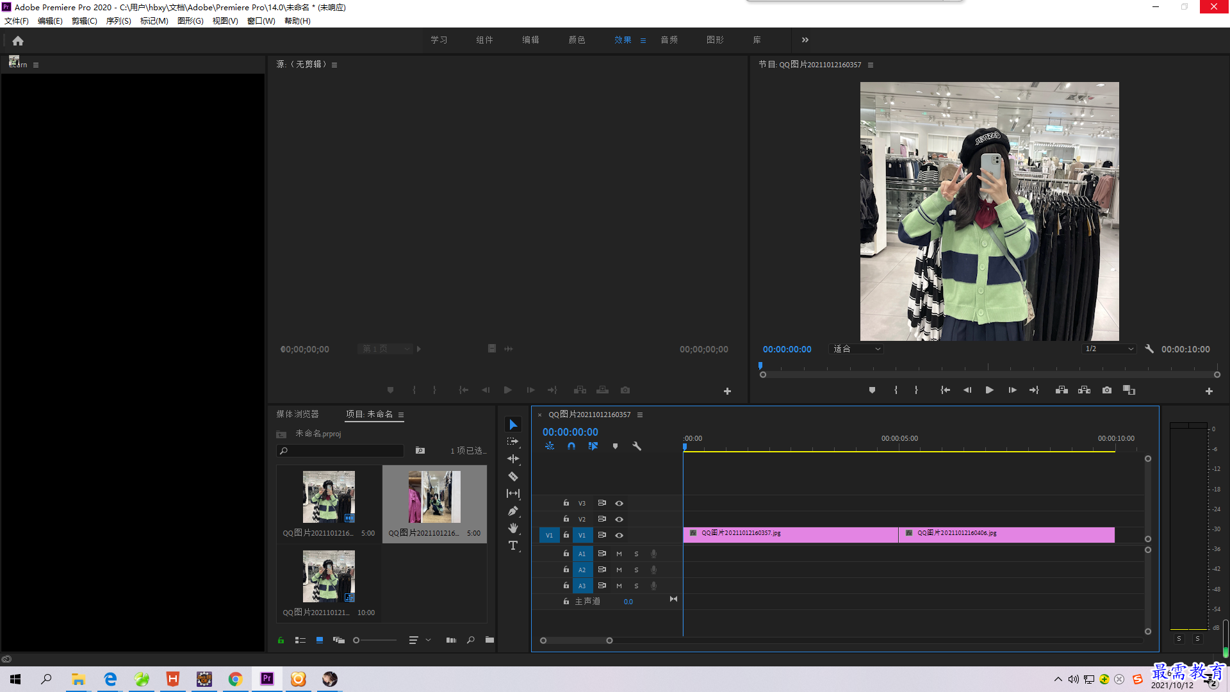Click program timecode 00:00:00:00
This screenshot has height=692, width=1230.
pos(787,349)
